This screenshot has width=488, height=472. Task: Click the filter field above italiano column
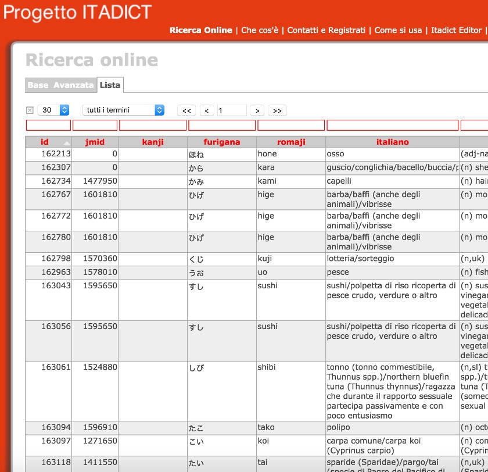click(x=392, y=125)
